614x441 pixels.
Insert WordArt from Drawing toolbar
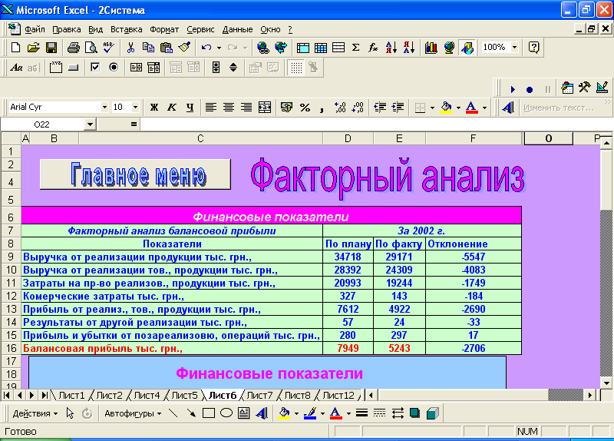tap(262, 413)
